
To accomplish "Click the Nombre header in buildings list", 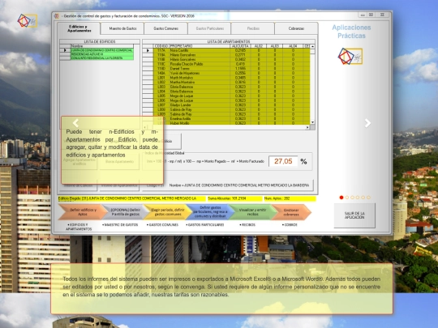I will point(101,46).
